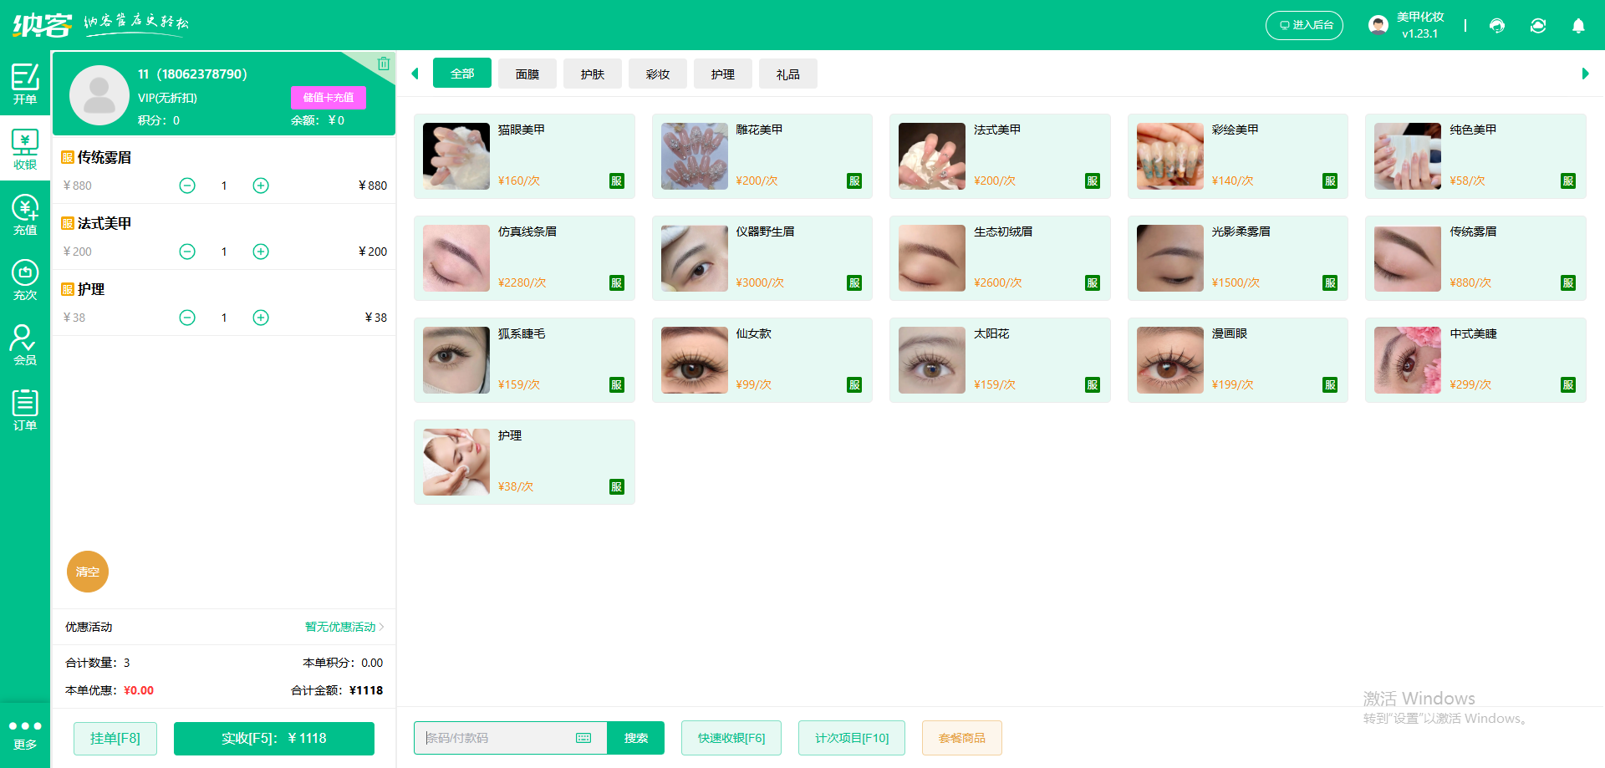Increase quantity of 法式美甲 in cart
This screenshot has height=768, width=1605.
tap(261, 252)
